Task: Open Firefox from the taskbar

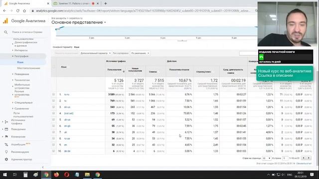Action: point(56,175)
